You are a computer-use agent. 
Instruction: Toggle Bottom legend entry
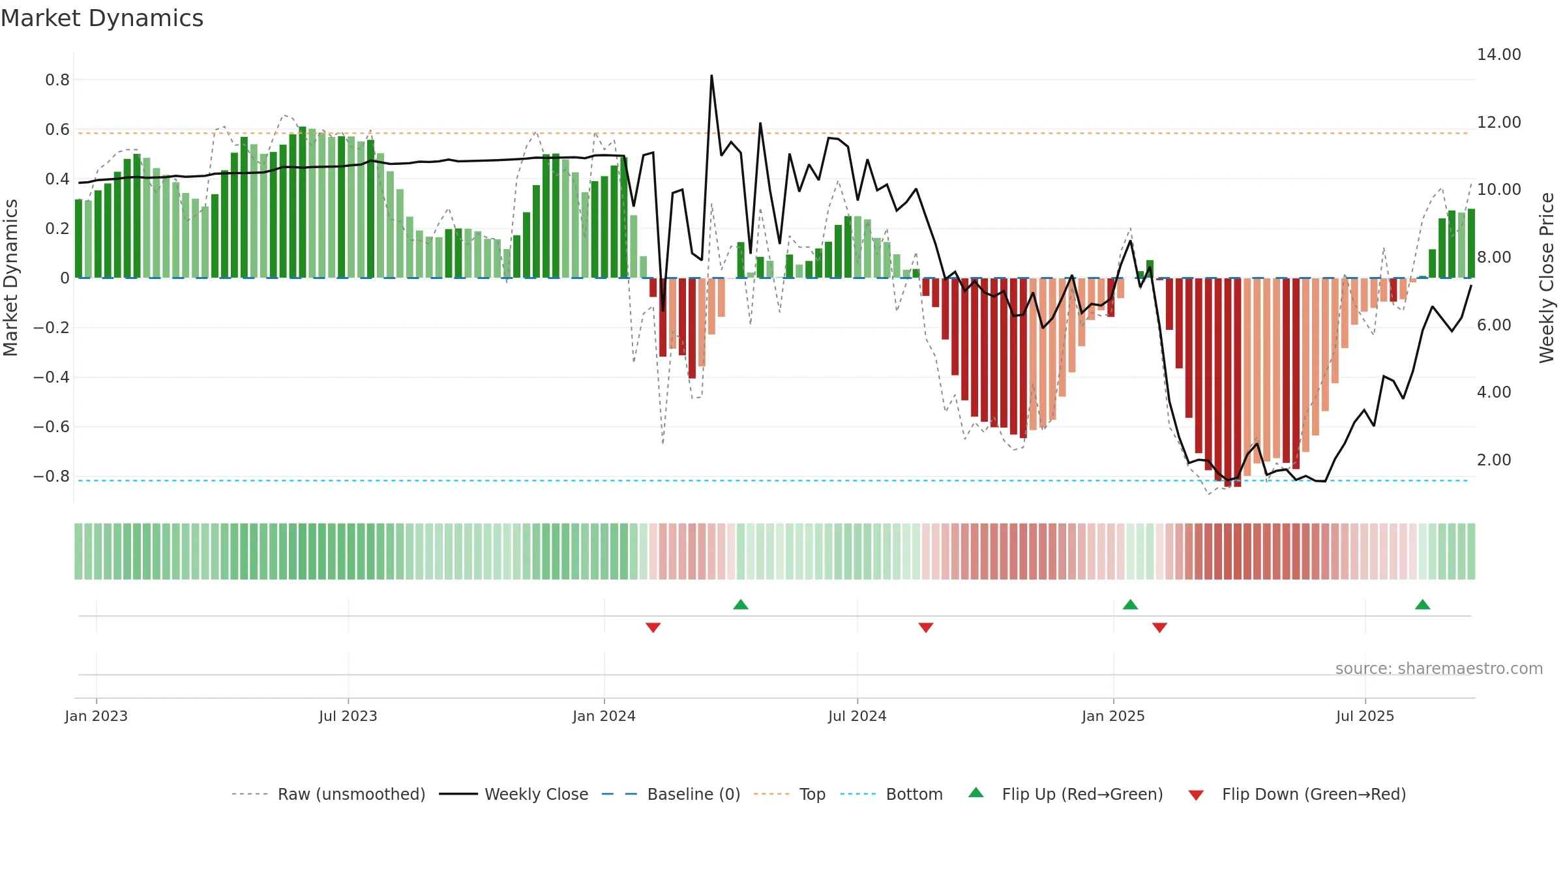point(891,794)
